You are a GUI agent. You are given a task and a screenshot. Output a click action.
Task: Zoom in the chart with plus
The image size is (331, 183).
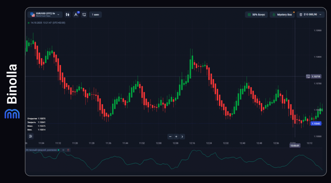coord(176,137)
